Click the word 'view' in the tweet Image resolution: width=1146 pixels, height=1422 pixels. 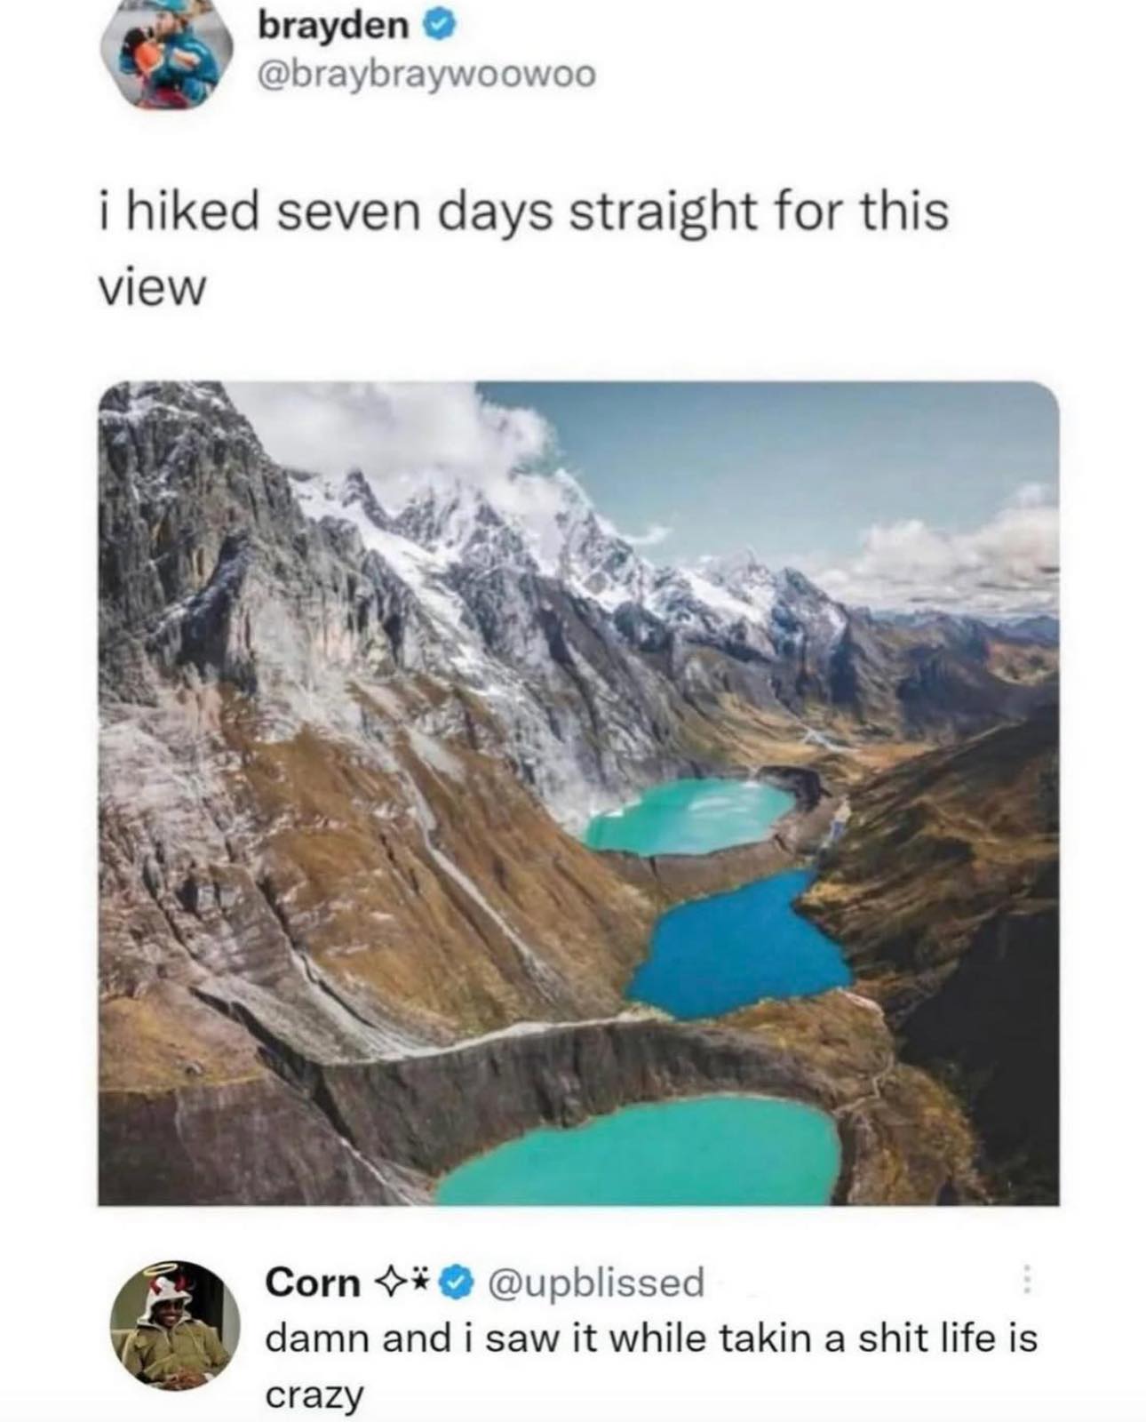coord(151,289)
